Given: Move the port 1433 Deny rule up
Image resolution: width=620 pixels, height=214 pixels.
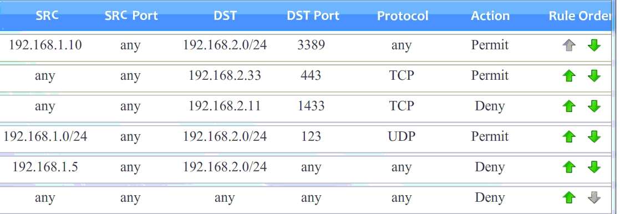Looking at the screenshot, I should (568, 106).
